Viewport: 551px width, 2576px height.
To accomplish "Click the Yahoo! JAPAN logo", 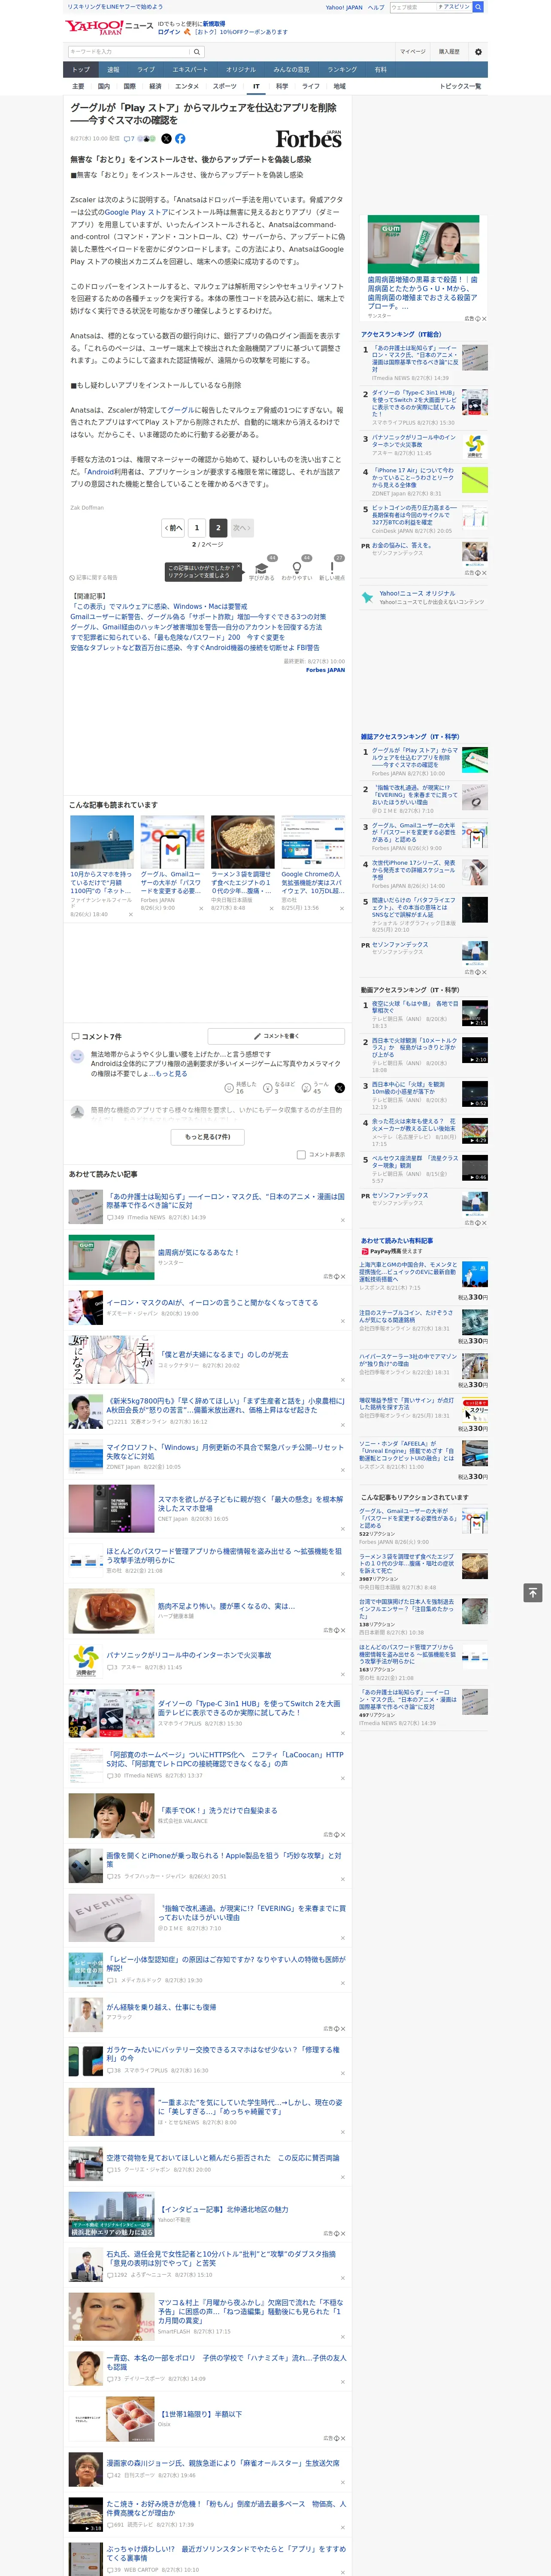I will click(x=94, y=27).
